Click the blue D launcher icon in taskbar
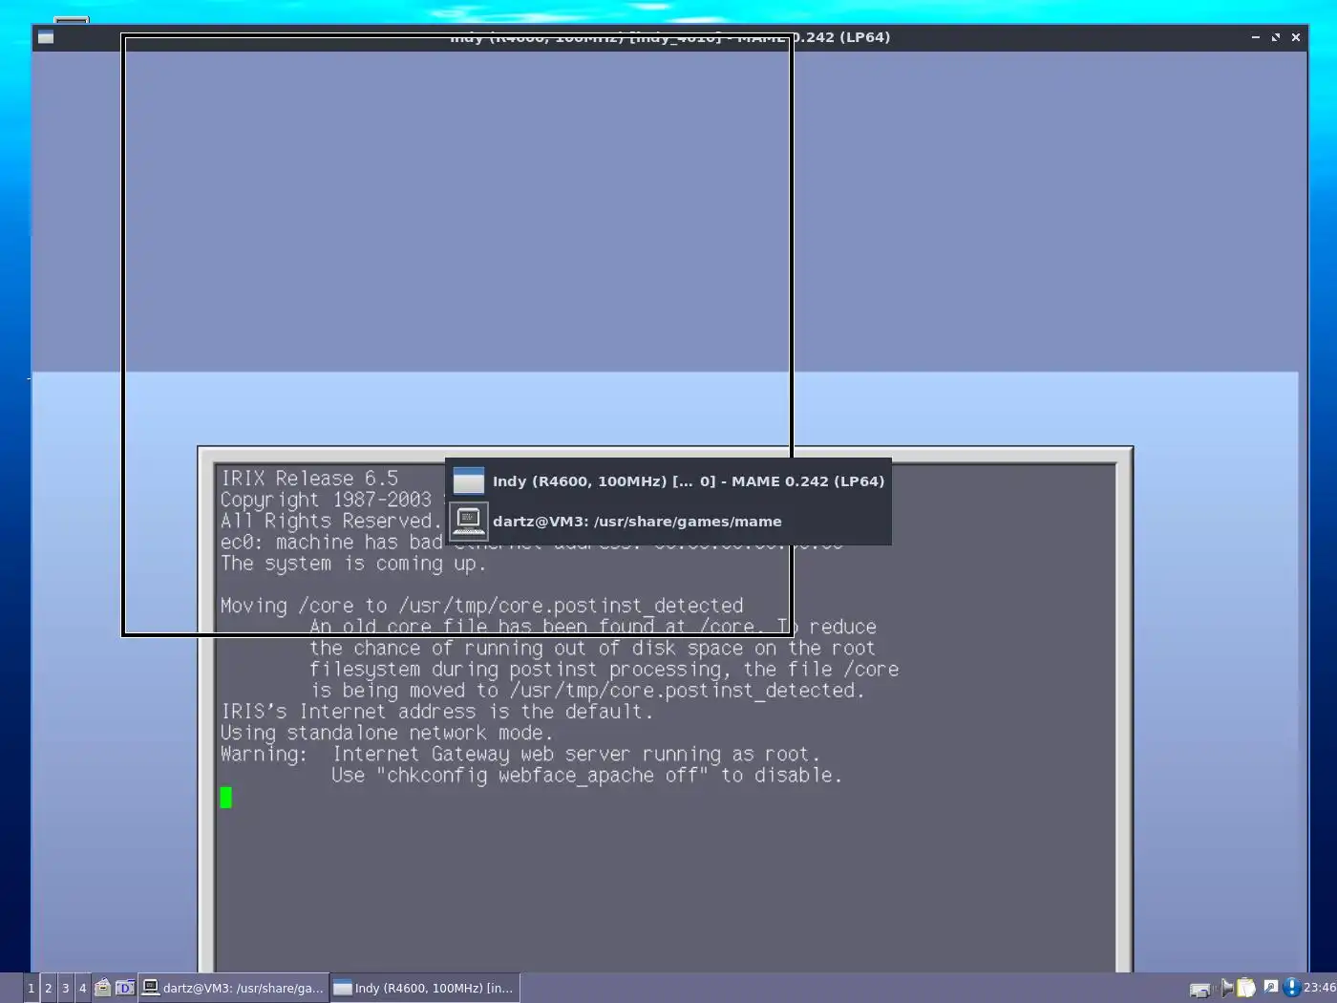Screen dimensions: 1337x1003 coord(125,988)
